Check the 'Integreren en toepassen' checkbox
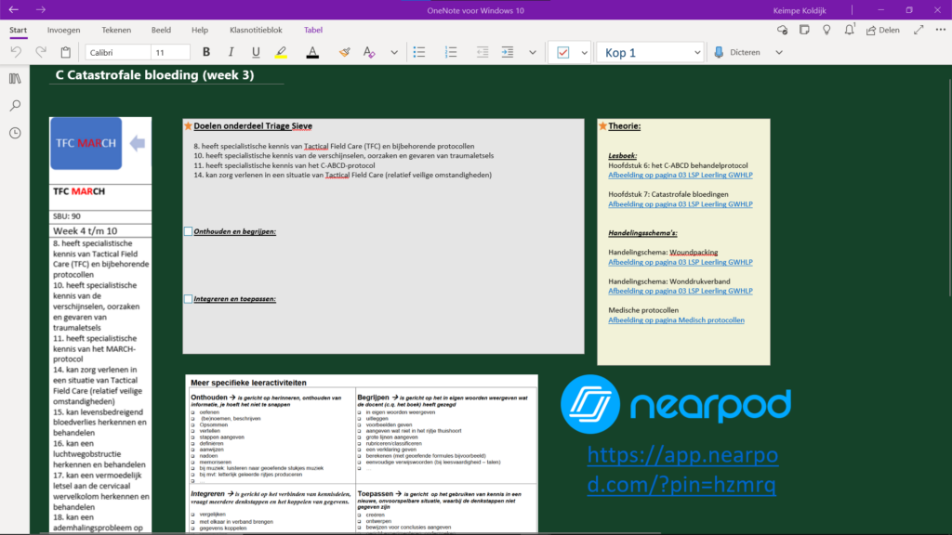Image resolution: width=952 pixels, height=535 pixels. click(189, 299)
